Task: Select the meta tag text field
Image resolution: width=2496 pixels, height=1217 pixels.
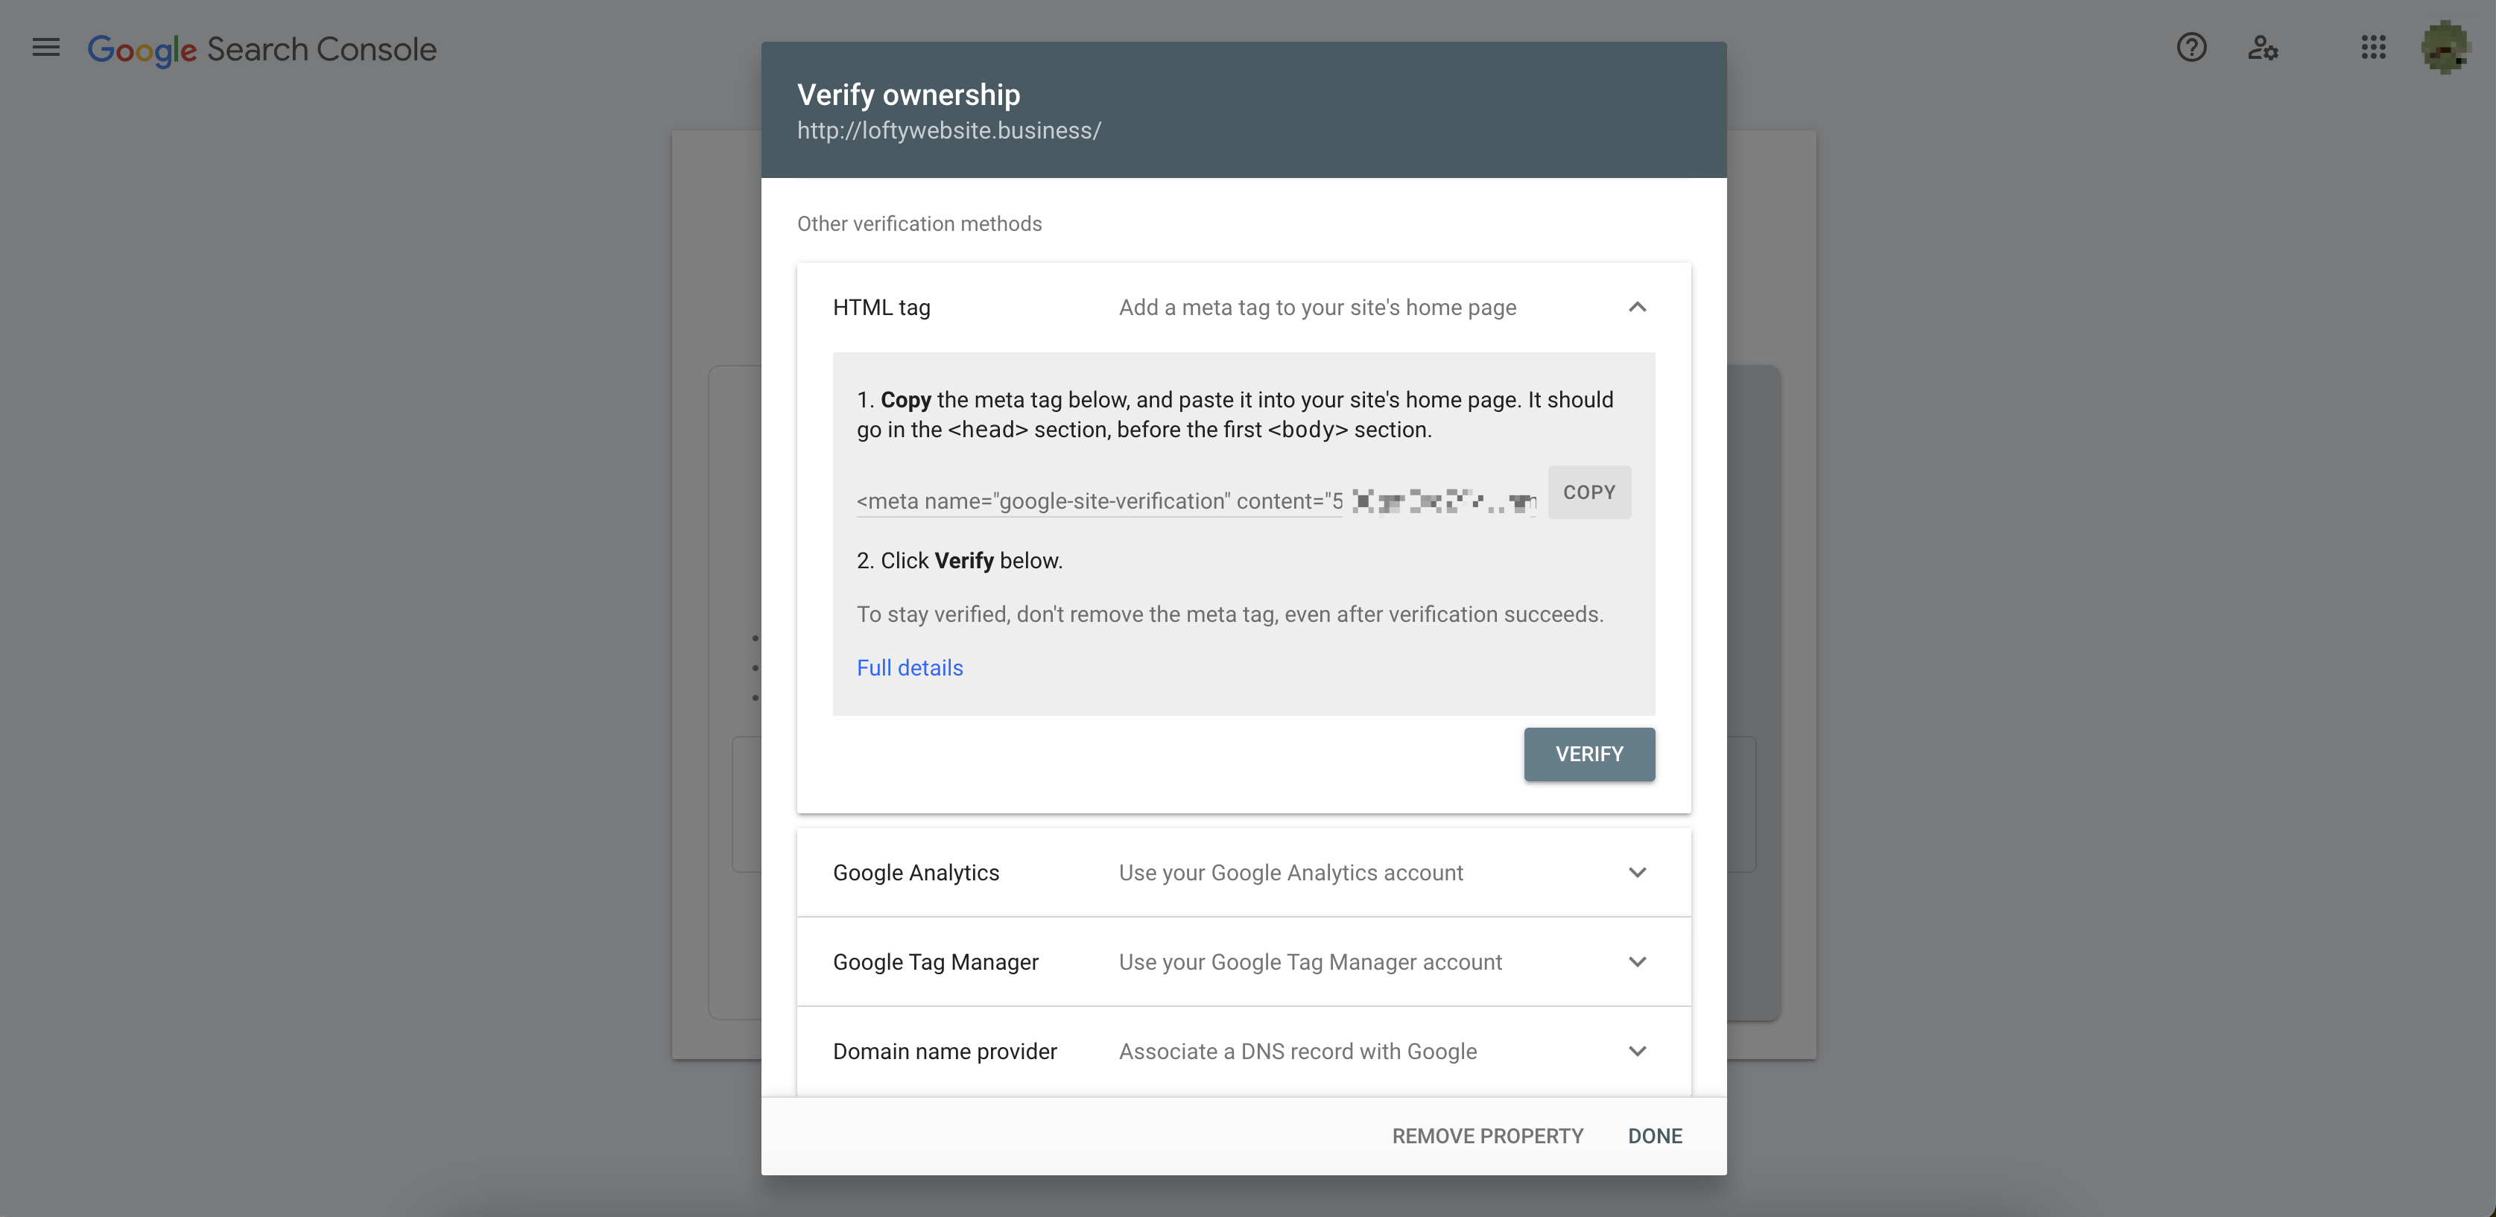Action: 1099,501
